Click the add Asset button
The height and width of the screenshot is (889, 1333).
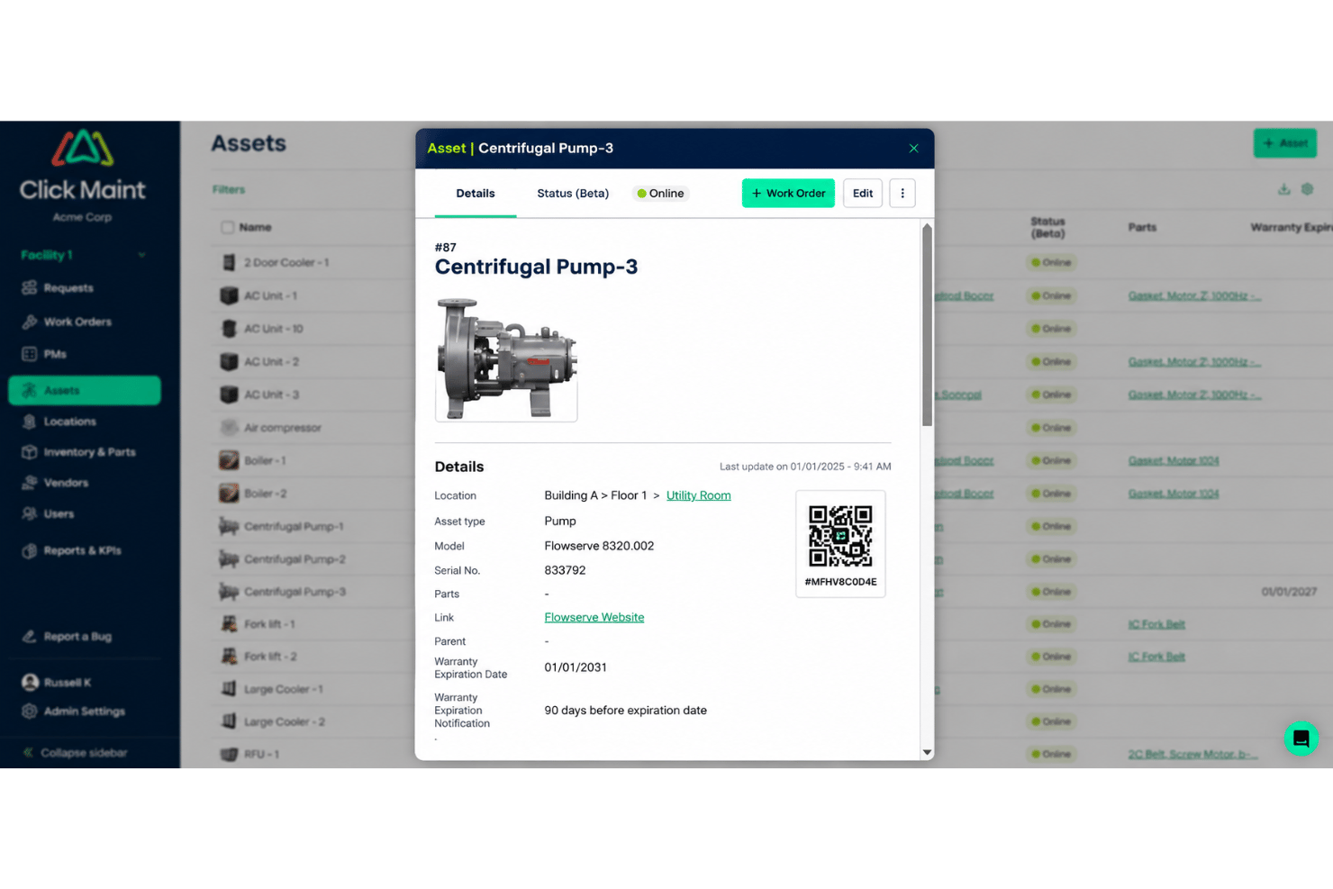(x=1285, y=143)
